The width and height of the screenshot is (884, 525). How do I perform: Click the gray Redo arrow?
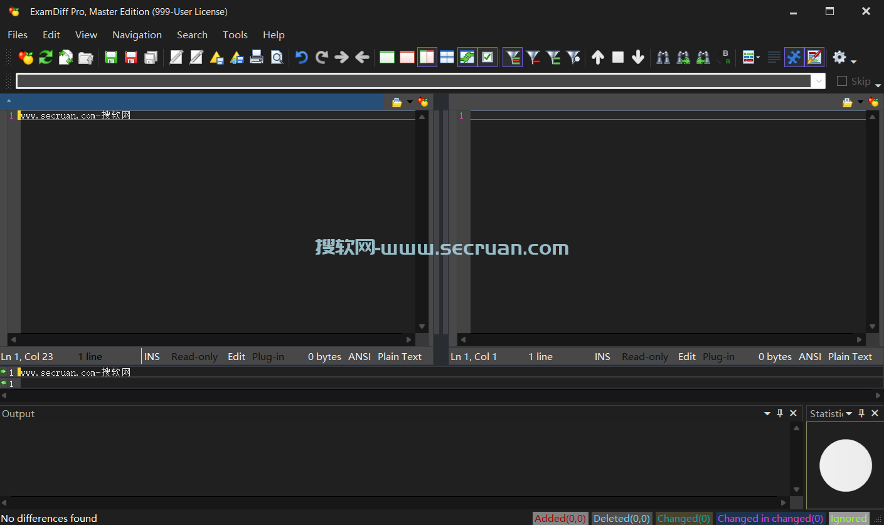tap(322, 58)
